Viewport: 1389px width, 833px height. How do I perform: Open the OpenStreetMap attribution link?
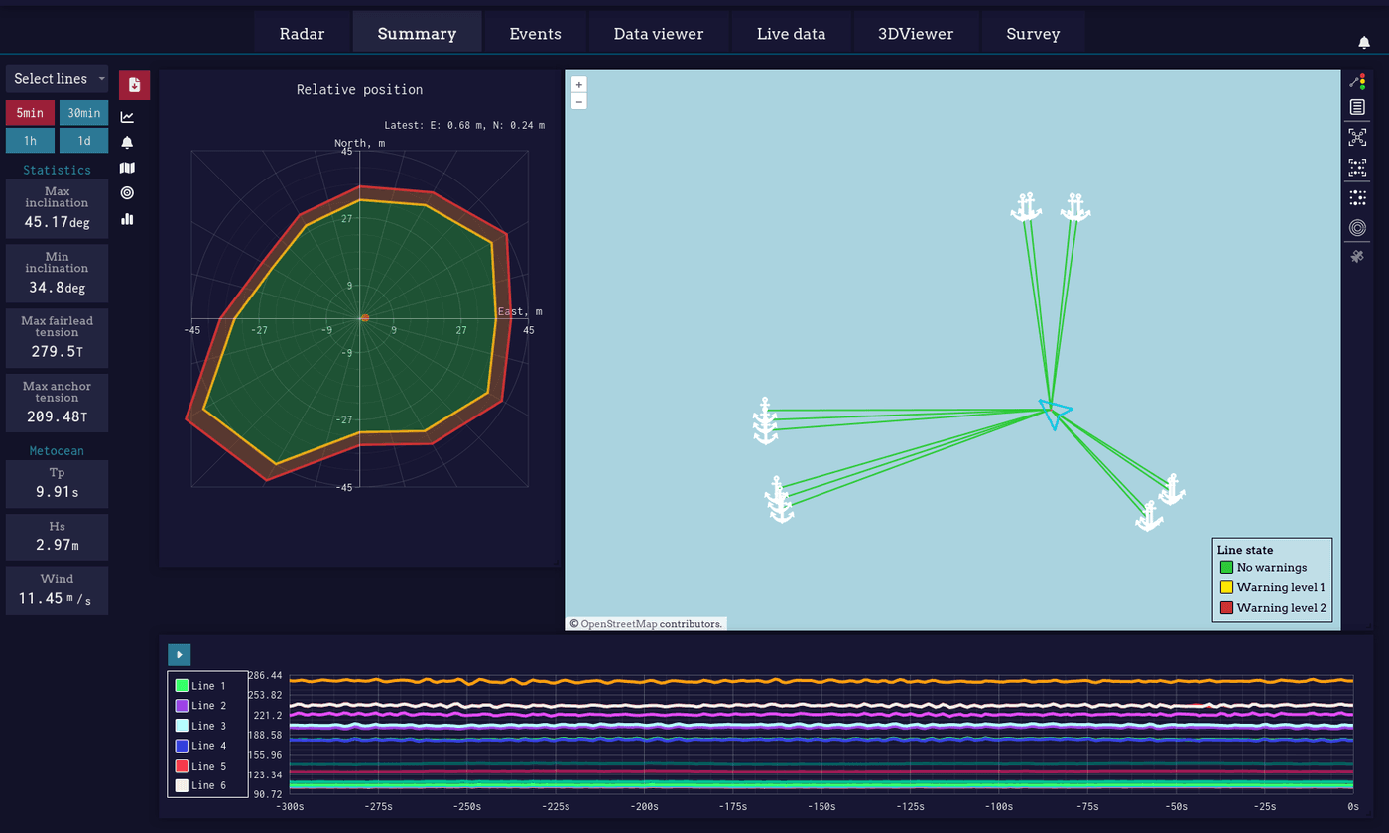(x=618, y=624)
